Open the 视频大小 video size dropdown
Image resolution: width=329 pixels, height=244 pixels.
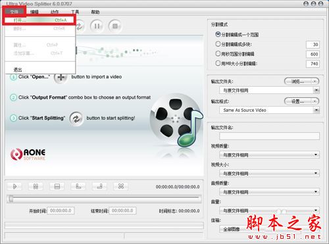[x=269, y=174]
